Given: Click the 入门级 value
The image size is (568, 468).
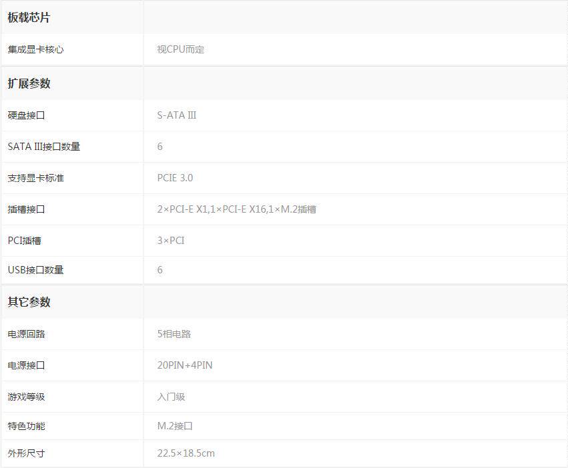Looking at the screenshot, I should coord(171,397).
